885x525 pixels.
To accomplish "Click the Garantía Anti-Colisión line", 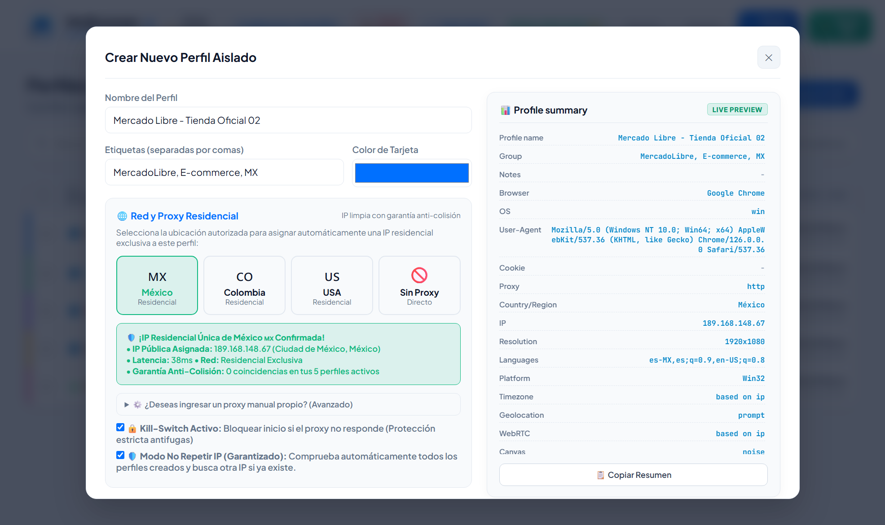I will 253,371.
